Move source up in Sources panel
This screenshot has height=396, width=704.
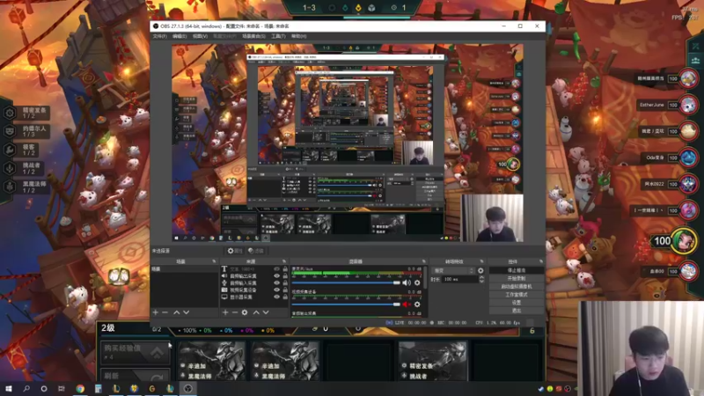pos(256,312)
